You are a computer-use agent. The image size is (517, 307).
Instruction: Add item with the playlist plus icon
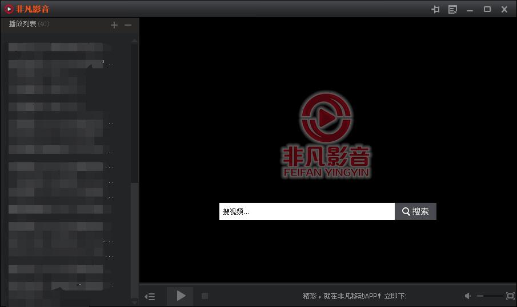114,25
